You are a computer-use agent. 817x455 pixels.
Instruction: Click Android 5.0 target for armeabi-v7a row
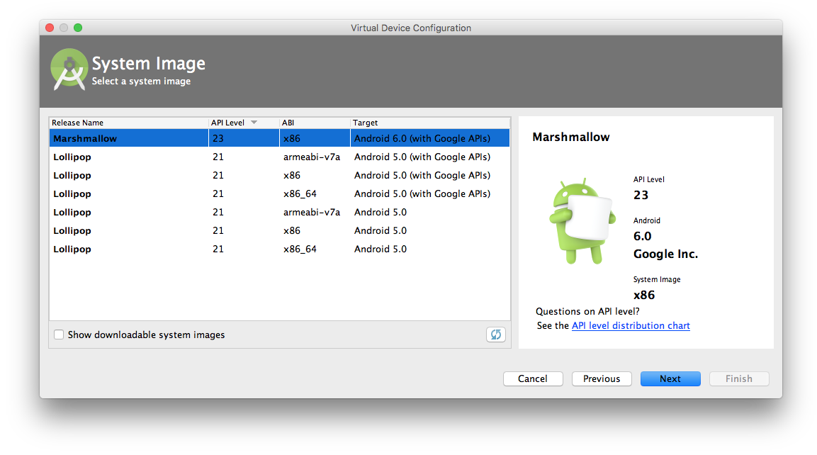(430, 212)
